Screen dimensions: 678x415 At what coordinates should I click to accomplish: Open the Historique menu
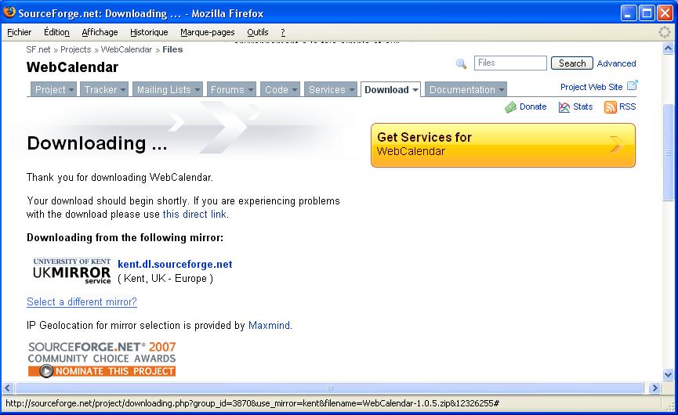[149, 32]
